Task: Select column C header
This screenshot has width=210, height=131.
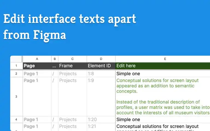Action: click(72, 59)
